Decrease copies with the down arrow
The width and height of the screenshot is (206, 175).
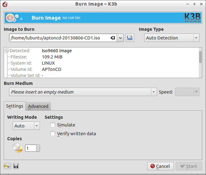coord(38,150)
